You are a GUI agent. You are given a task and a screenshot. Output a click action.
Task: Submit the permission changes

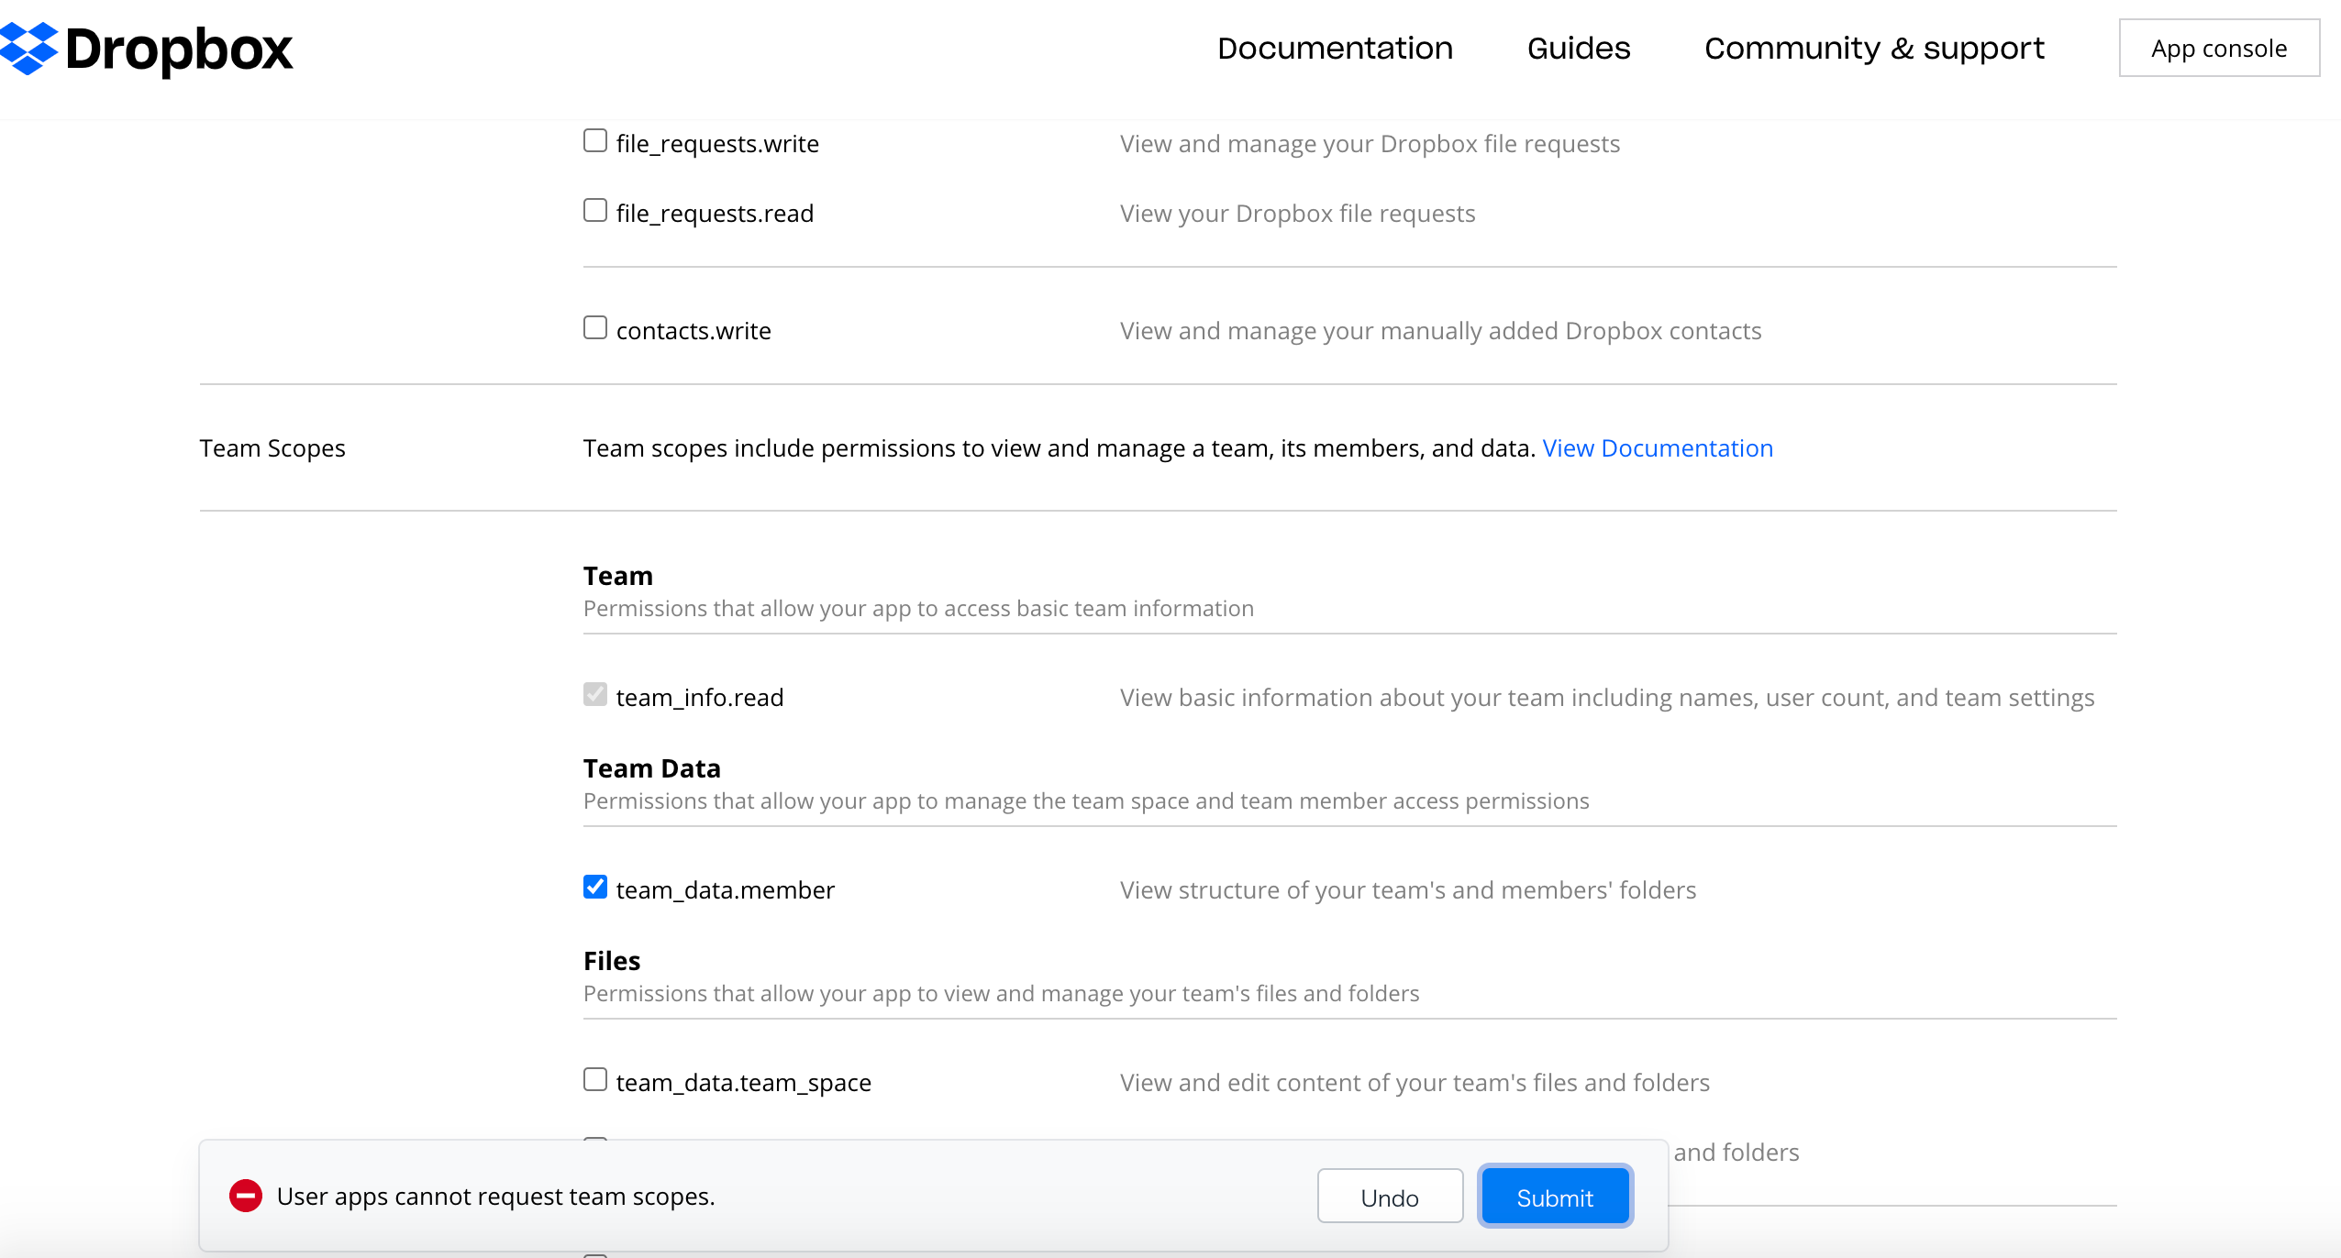pos(1555,1197)
